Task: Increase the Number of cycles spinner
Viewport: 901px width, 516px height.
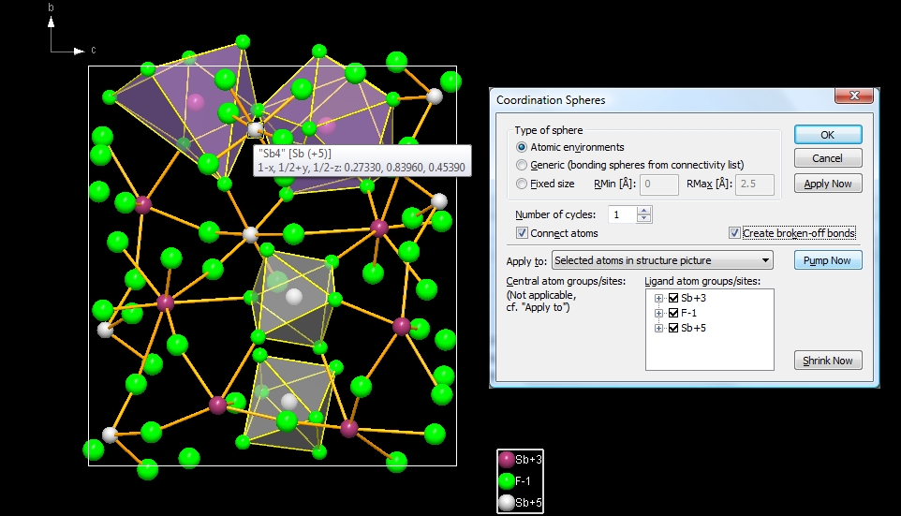Action: click(x=643, y=211)
